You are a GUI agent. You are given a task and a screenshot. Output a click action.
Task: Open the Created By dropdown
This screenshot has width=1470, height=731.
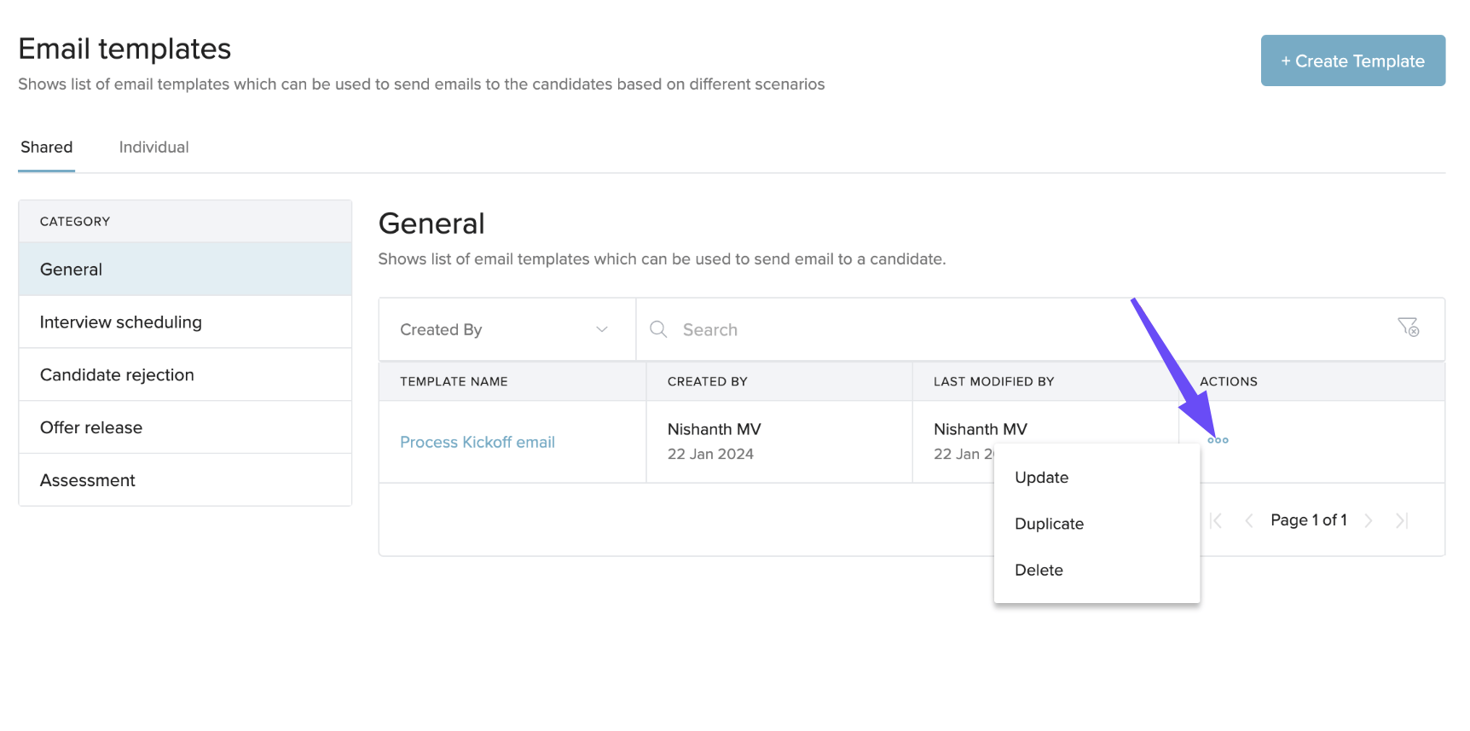click(506, 330)
